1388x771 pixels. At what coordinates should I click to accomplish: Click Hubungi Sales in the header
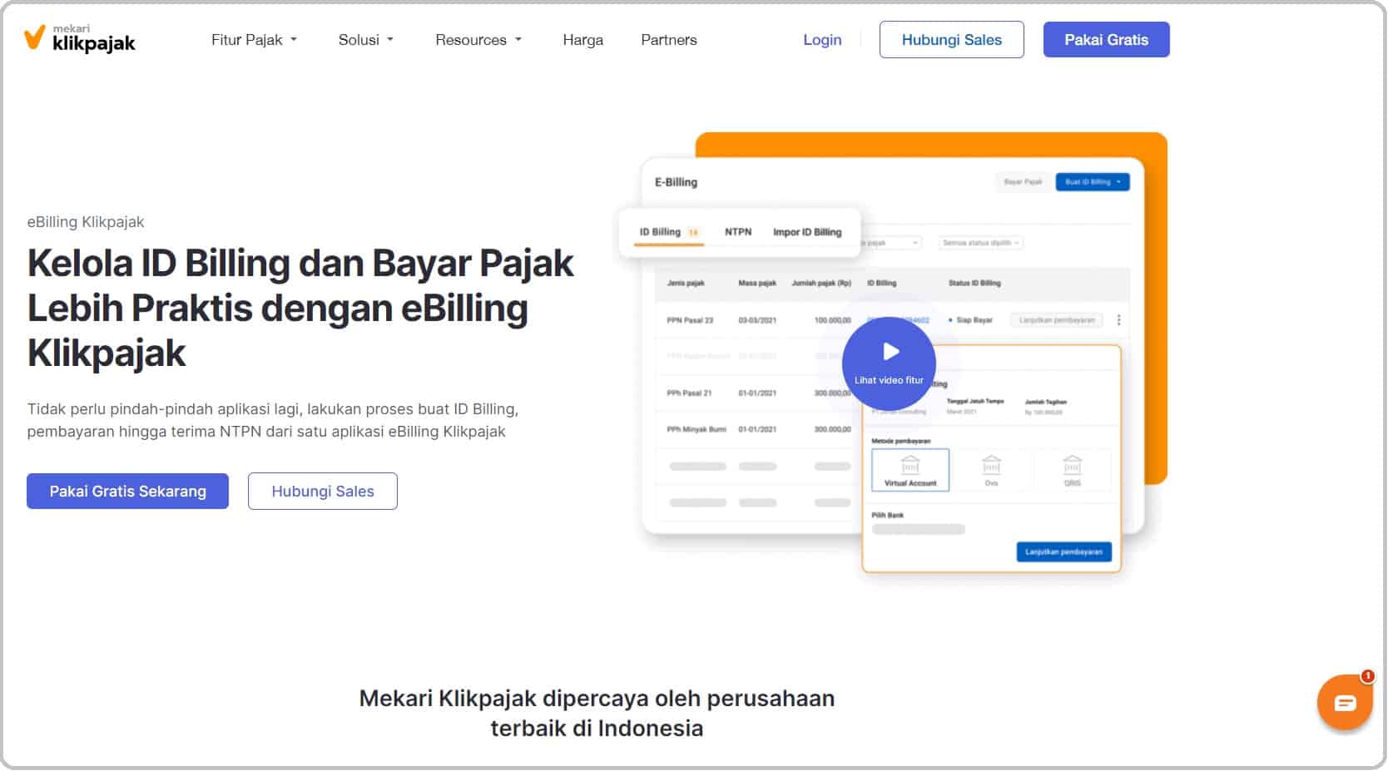[x=952, y=40]
